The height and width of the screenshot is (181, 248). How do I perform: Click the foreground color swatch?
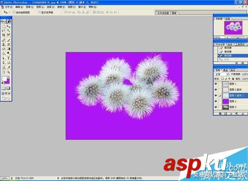(x=4, y=78)
